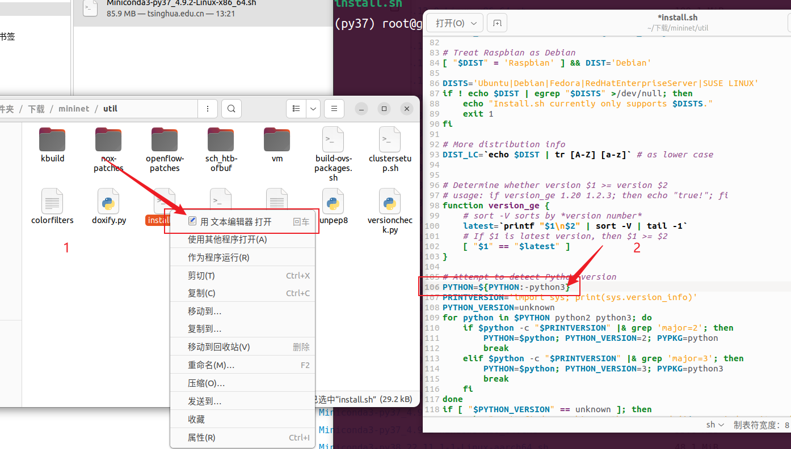Screen dimensions: 791x449
Task: Choose 重命名(M)… menu entry
Action: pos(242,365)
